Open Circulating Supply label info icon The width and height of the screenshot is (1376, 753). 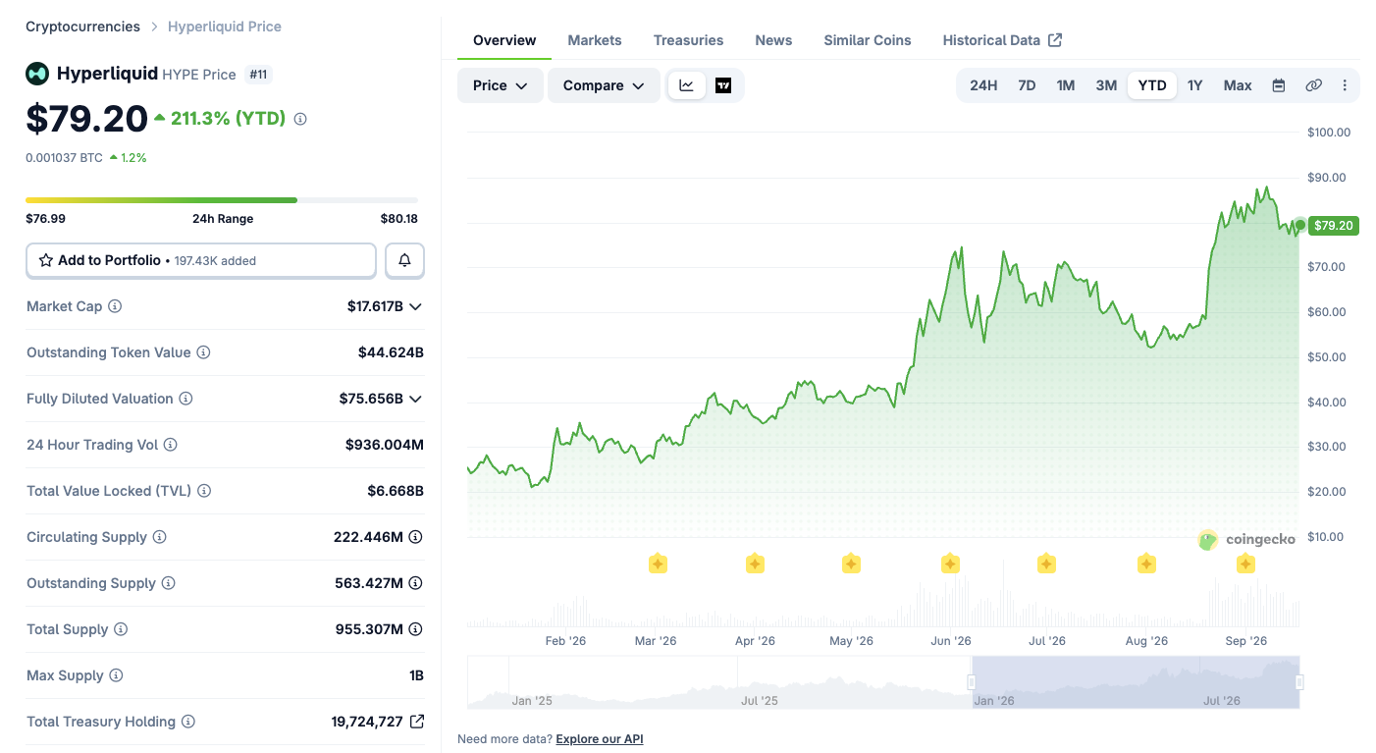(159, 537)
